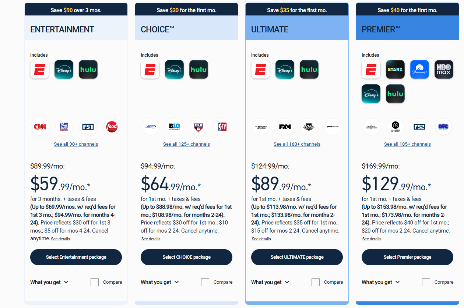Open the See all 185+ channels link
Viewport: 464px width, 308px height.
point(407,144)
